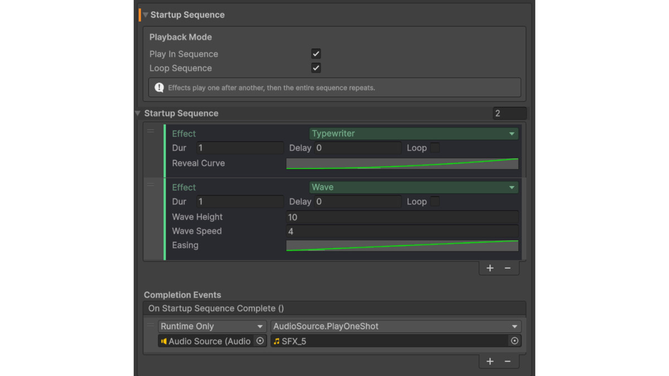The height and width of the screenshot is (376, 669).
Task: Open the Wave effect dropdown
Action: click(x=414, y=188)
